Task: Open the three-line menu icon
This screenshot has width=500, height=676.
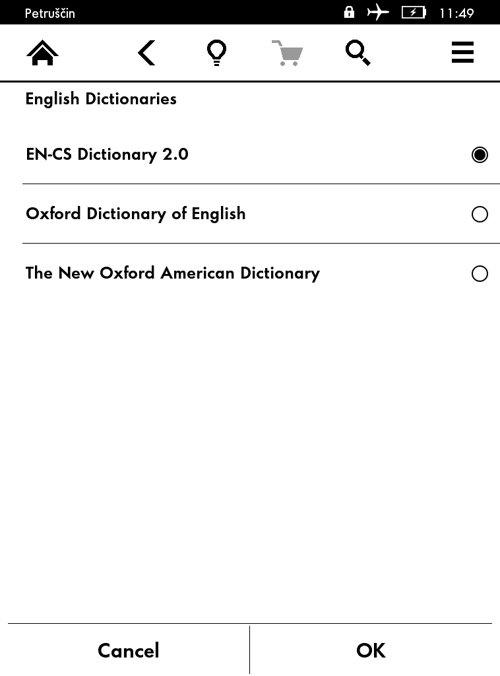Action: [x=462, y=53]
